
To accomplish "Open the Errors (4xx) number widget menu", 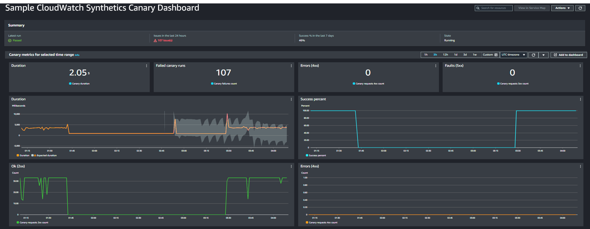I will (x=436, y=66).
